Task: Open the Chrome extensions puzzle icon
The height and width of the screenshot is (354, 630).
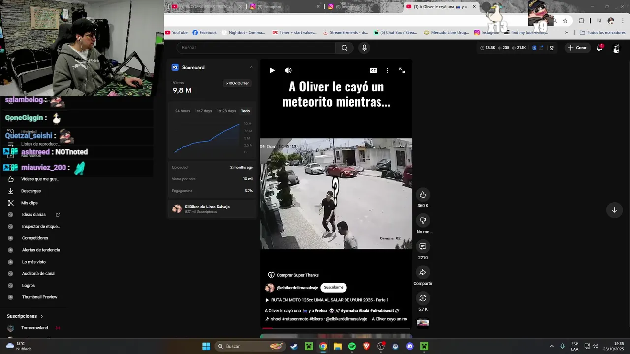Action: click(582, 21)
